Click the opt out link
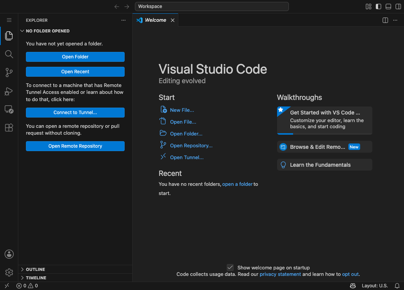The image size is (404, 290). (350, 274)
